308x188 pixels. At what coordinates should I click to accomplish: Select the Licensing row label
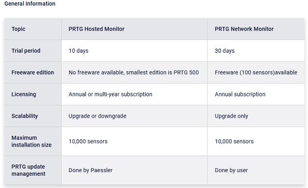tap(24, 94)
